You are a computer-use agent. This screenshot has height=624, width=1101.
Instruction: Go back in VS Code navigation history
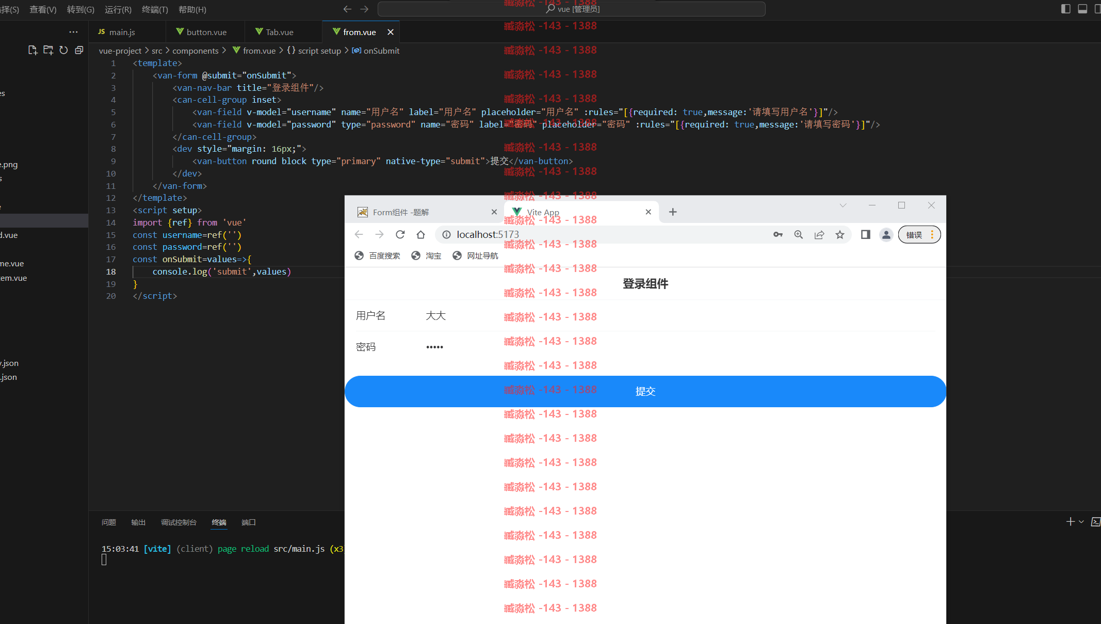[x=347, y=9]
